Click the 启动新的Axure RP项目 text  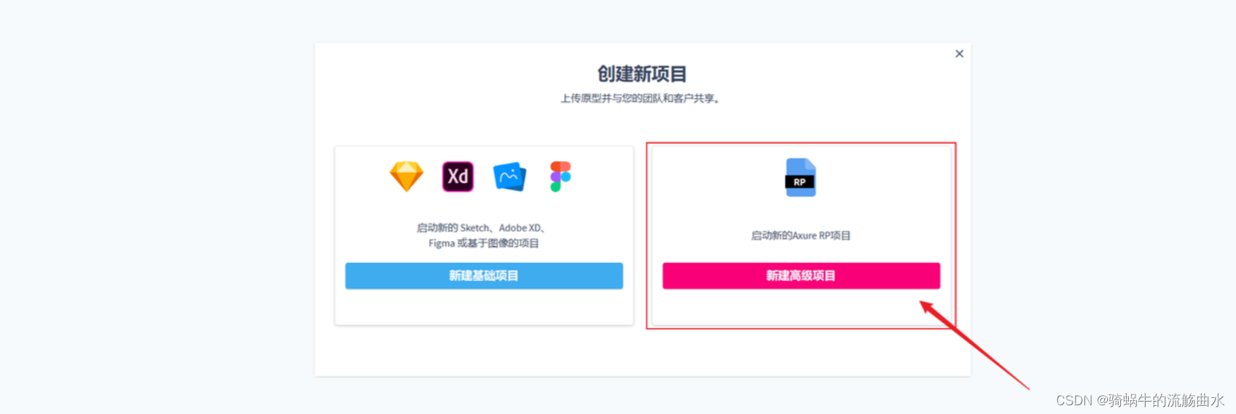tap(801, 235)
